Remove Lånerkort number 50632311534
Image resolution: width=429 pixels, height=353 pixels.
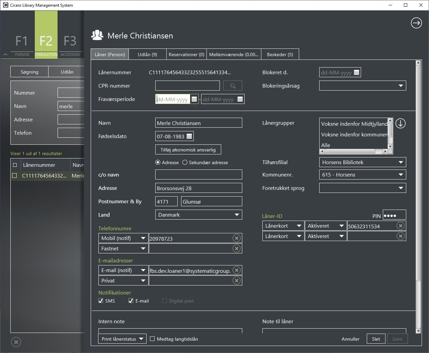(x=400, y=226)
